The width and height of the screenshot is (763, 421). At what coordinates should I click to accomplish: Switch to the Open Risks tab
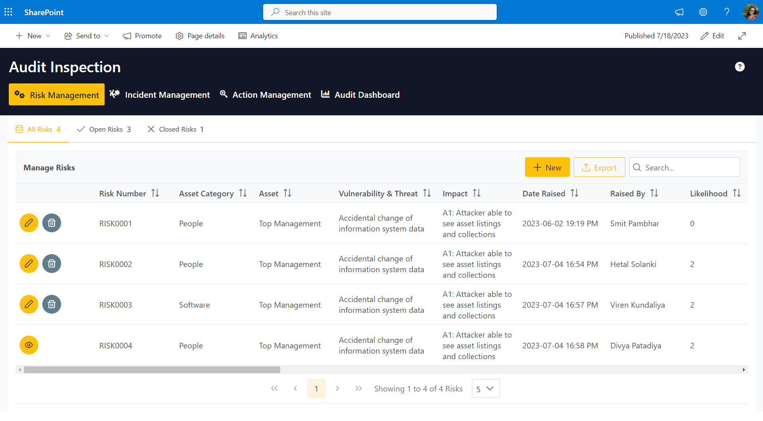click(104, 129)
